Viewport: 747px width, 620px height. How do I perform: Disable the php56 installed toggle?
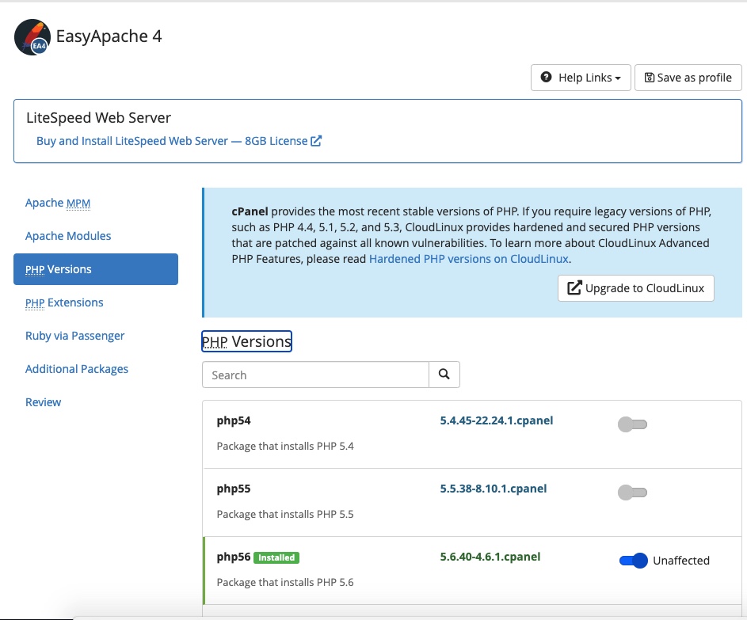[x=633, y=561]
